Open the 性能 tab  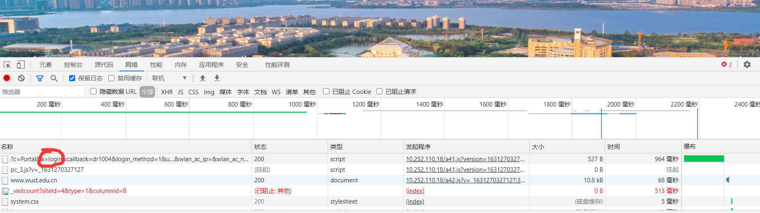point(156,64)
